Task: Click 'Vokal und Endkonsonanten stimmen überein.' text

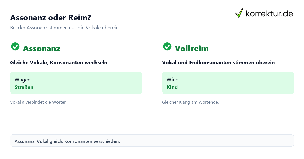Action: click(219, 63)
